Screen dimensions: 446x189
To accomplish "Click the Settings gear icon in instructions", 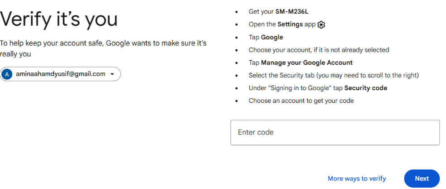I will (321, 25).
